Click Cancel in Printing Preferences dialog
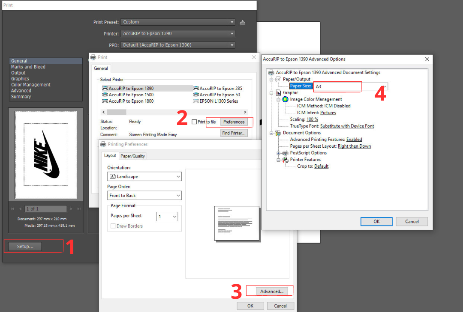The image size is (463, 312). (280, 306)
